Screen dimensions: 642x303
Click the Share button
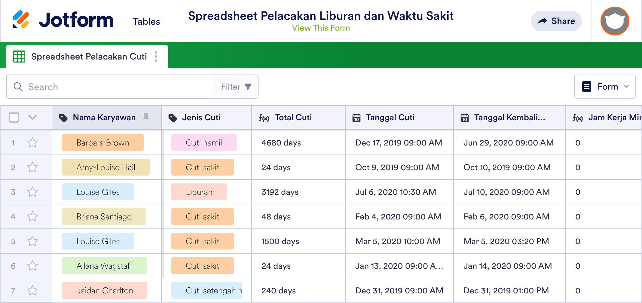[x=556, y=21]
